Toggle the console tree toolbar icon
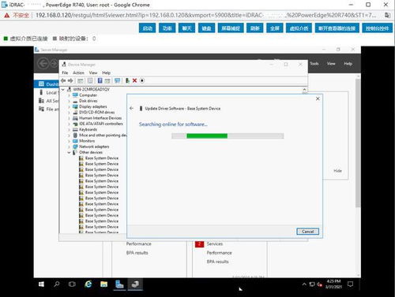 point(81,80)
